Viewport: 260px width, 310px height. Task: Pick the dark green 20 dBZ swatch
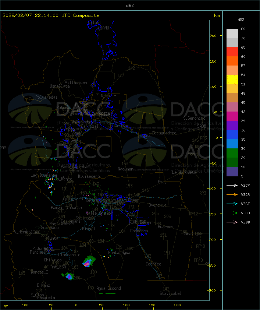point(232,162)
